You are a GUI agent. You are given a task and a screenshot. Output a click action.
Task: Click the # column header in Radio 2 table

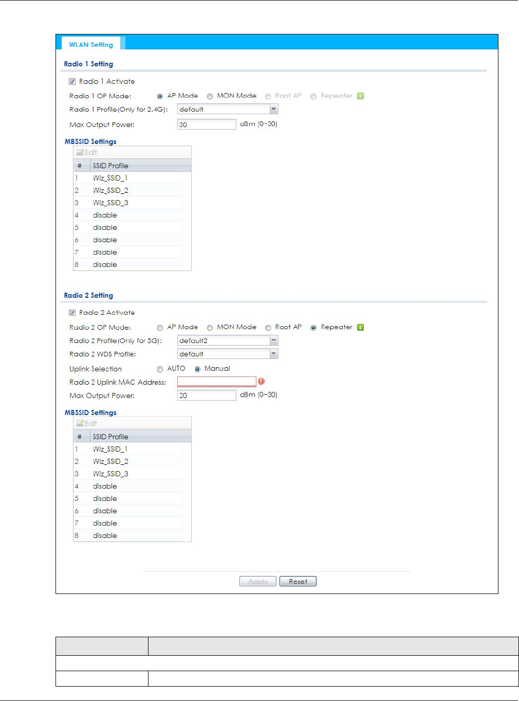click(82, 437)
